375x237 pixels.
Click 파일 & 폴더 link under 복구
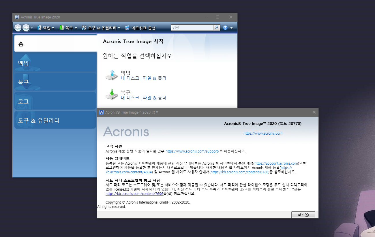pyautogui.click(x=155, y=98)
